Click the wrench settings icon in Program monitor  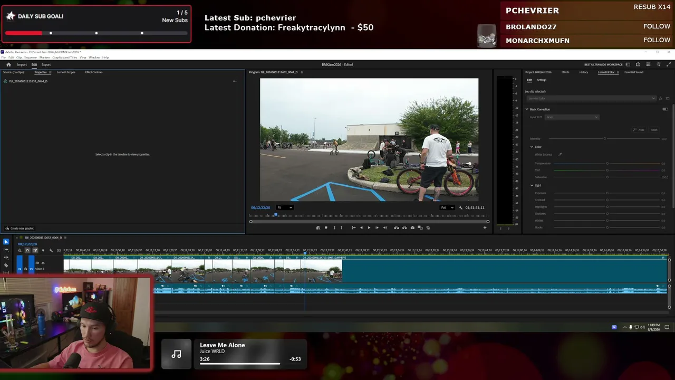(460, 207)
